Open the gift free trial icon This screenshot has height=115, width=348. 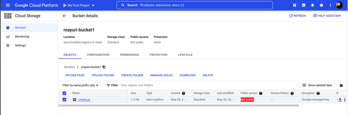coord(294,5)
